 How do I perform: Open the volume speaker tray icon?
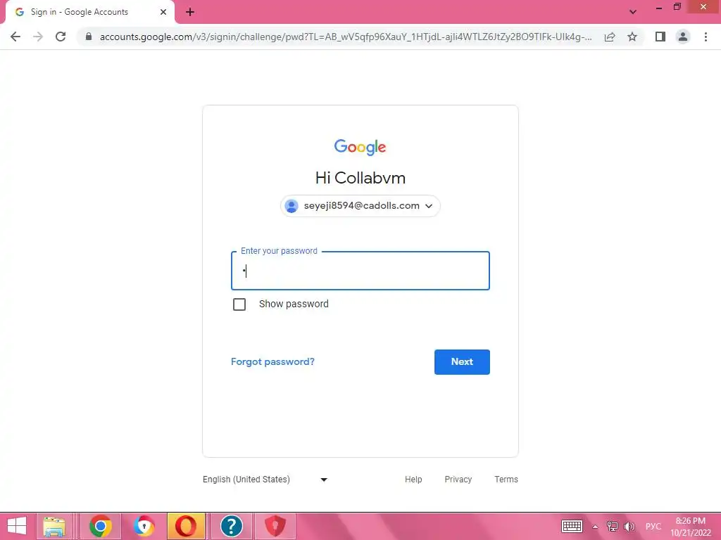point(629,526)
